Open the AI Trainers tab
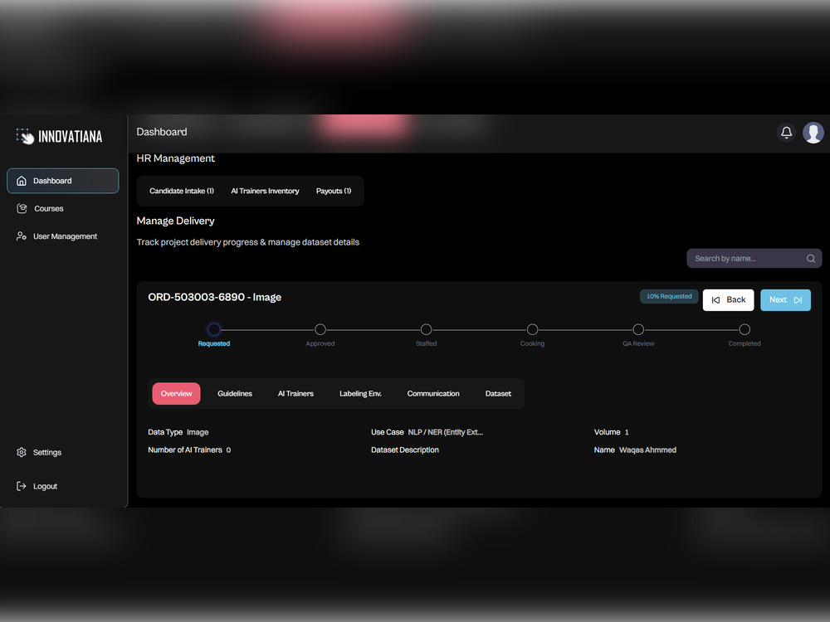 (295, 393)
